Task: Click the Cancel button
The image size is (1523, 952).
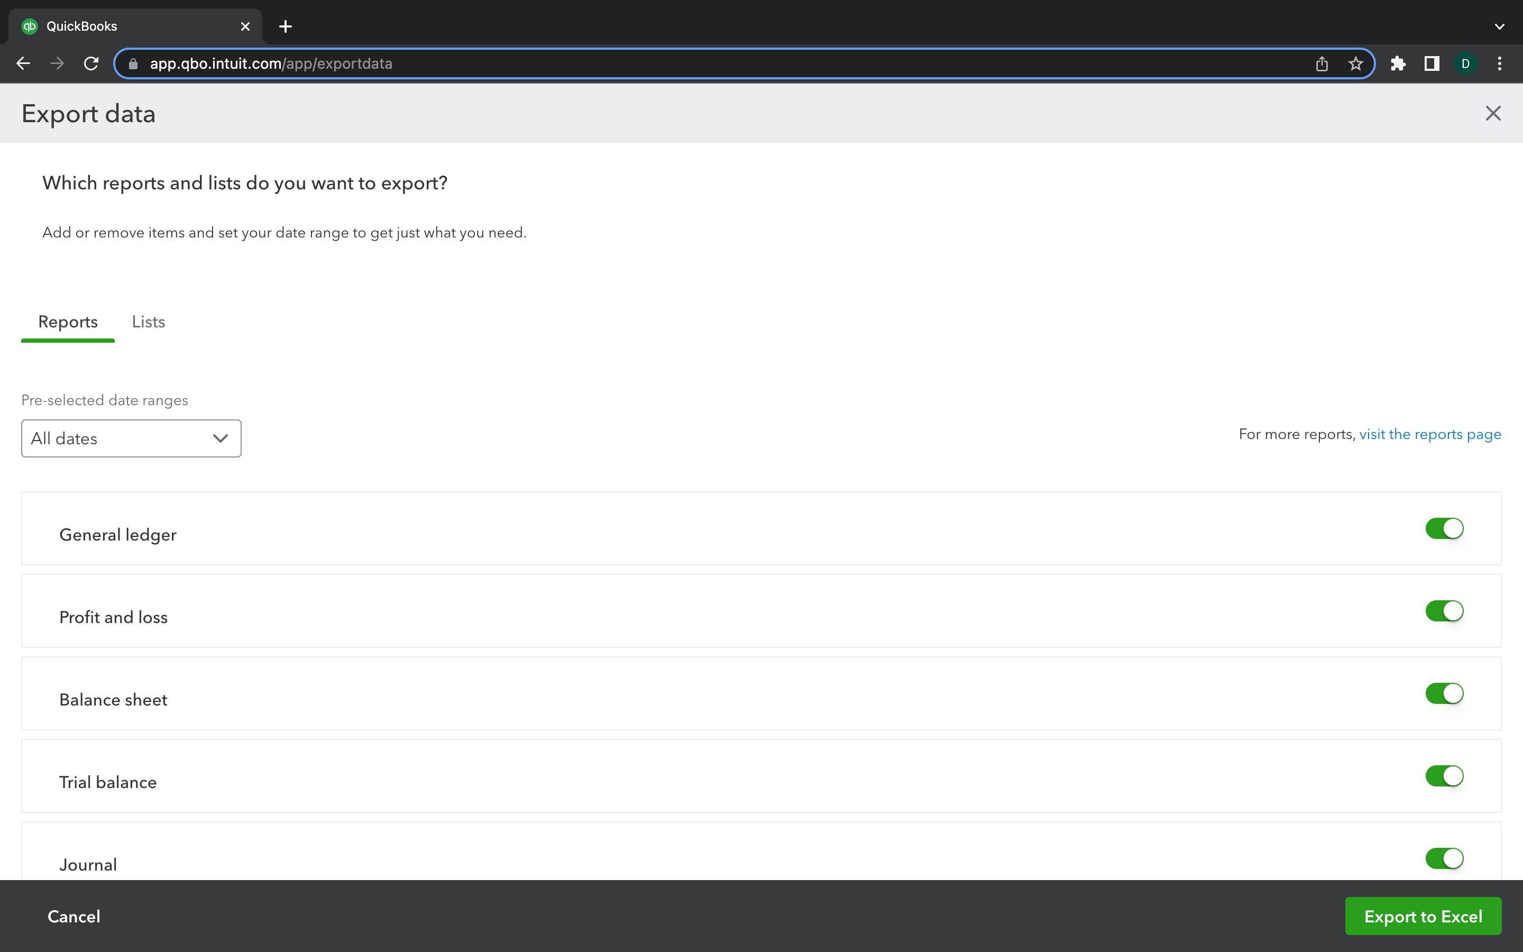Action: click(74, 916)
